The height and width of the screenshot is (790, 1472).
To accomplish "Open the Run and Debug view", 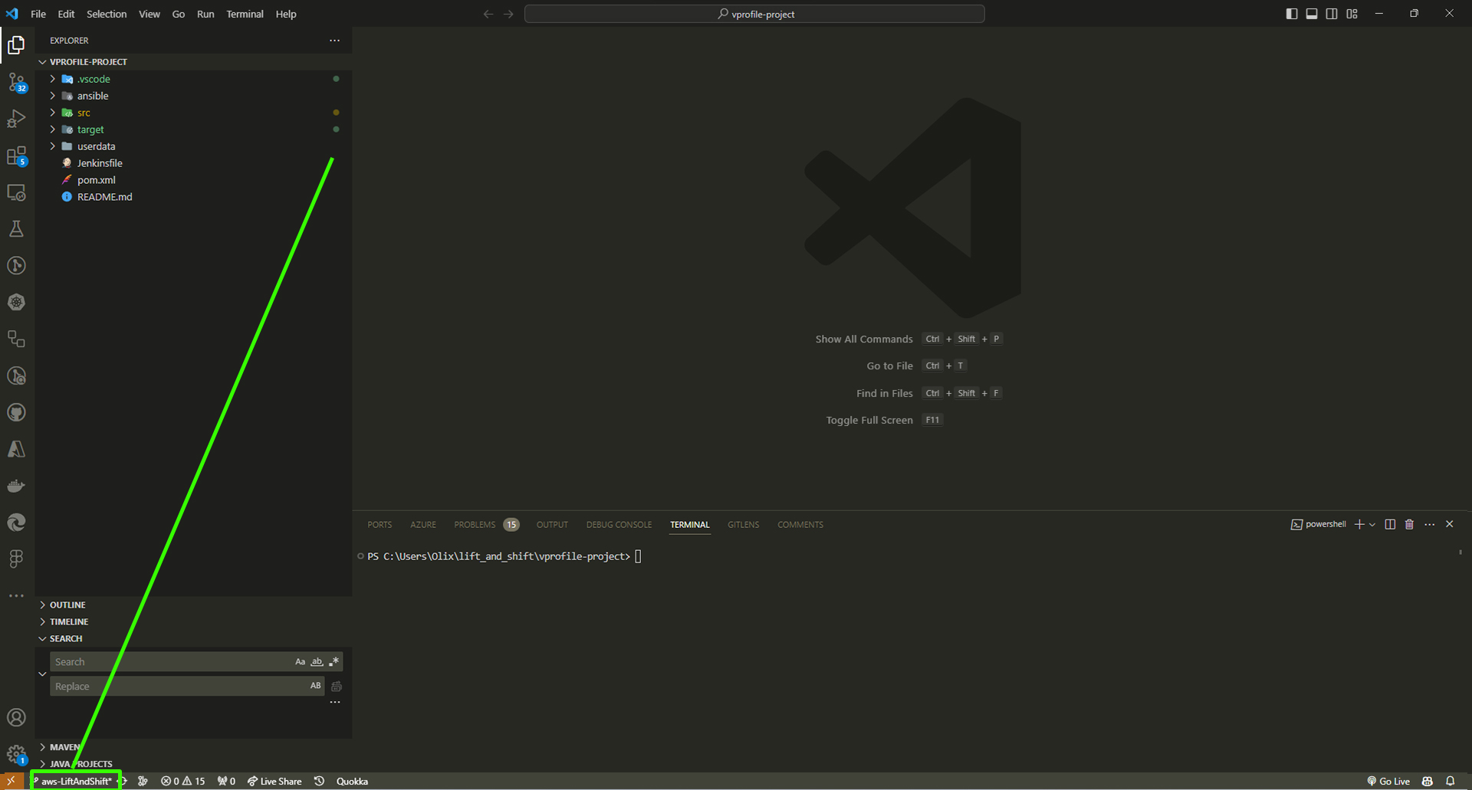I will [x=16, y=119].
